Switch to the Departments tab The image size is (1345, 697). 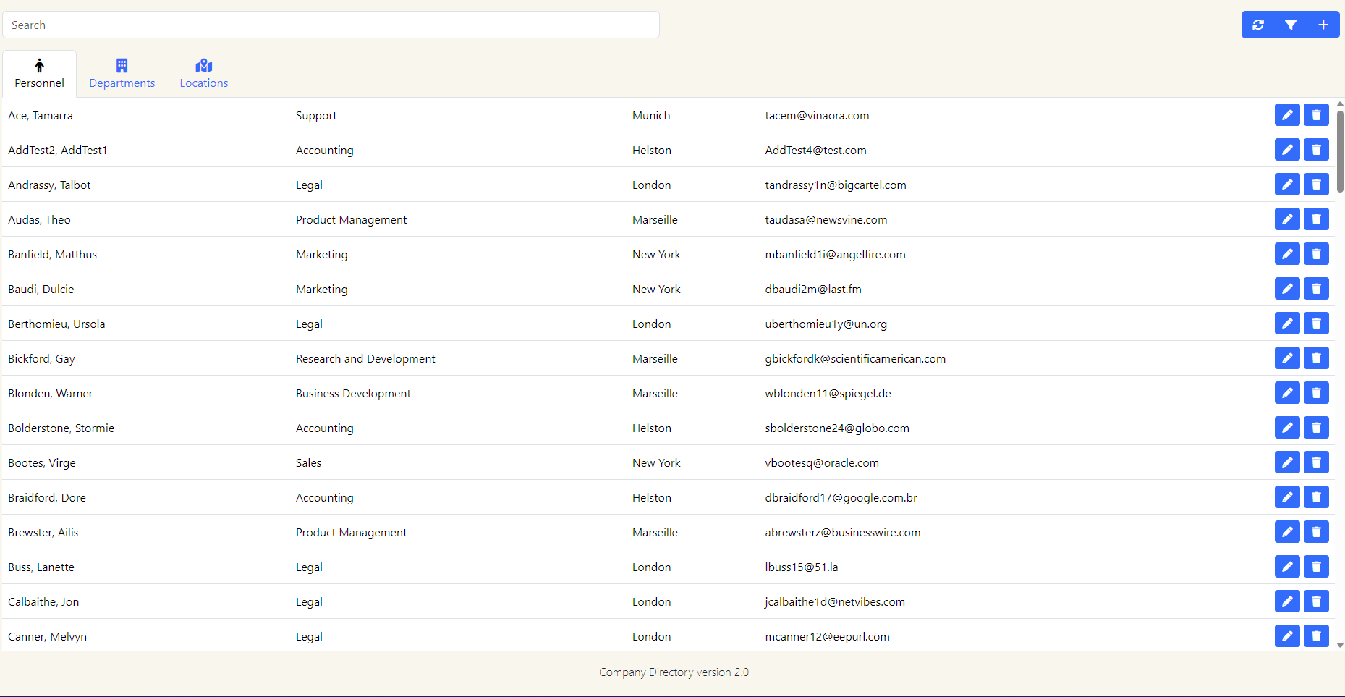[122, 74]
